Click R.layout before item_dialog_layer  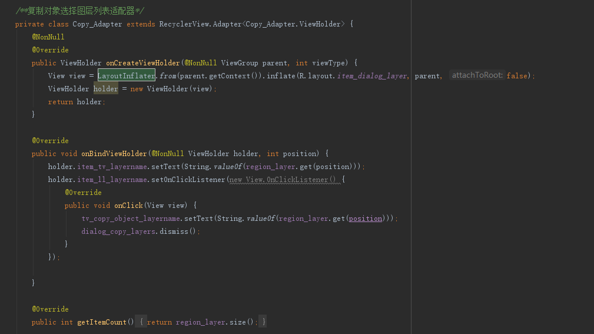click(x=316, y=76)
